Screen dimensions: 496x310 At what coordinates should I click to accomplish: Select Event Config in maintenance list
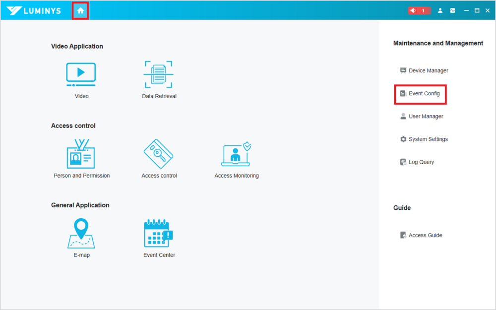point(424,93)
